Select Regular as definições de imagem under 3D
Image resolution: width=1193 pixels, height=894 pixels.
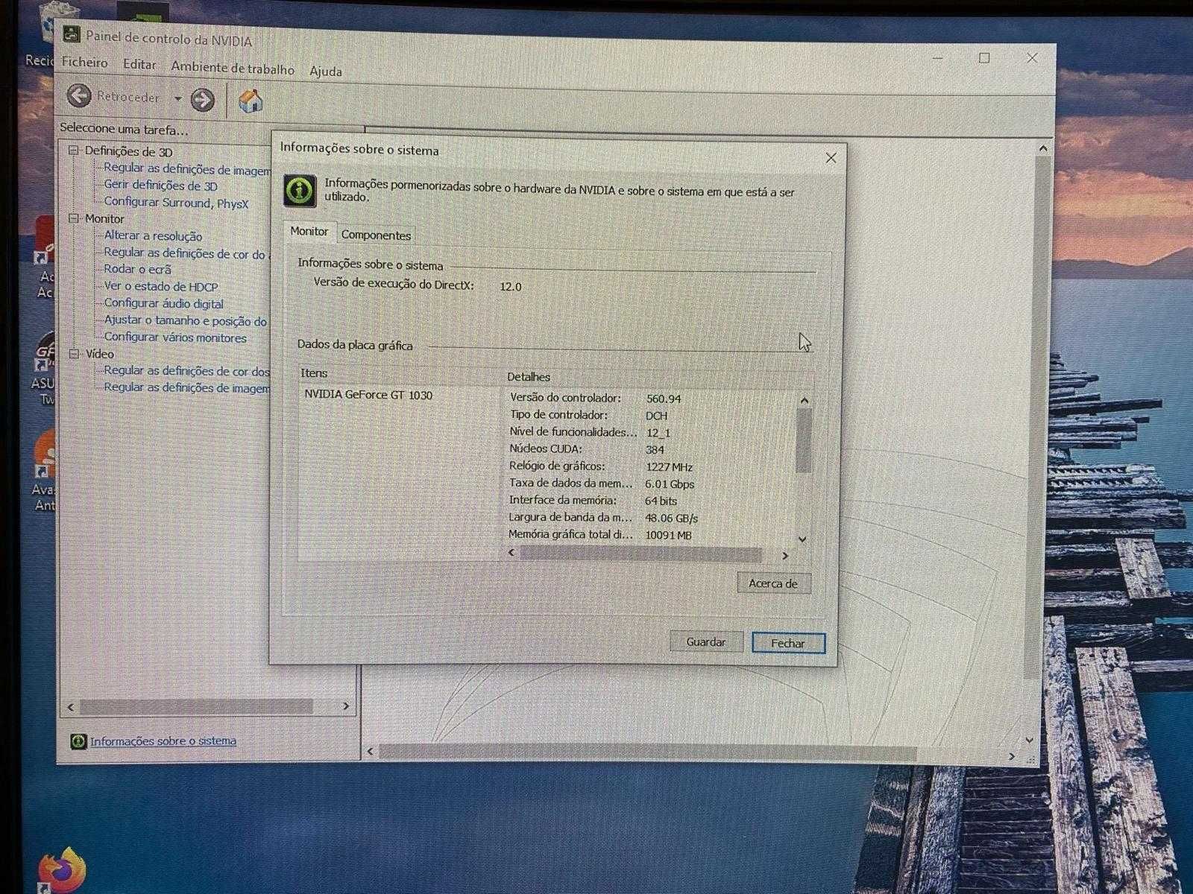pos(187,170)
